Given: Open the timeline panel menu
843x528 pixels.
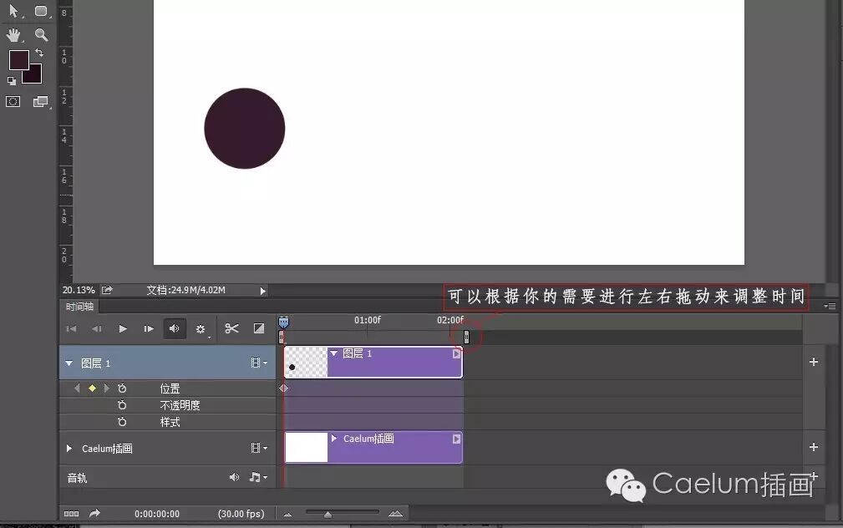Looking at the screenshot, I should 830,307.
